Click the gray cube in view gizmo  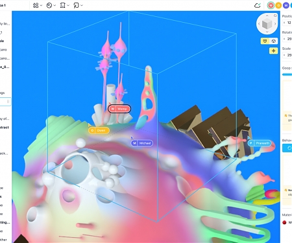267,24
